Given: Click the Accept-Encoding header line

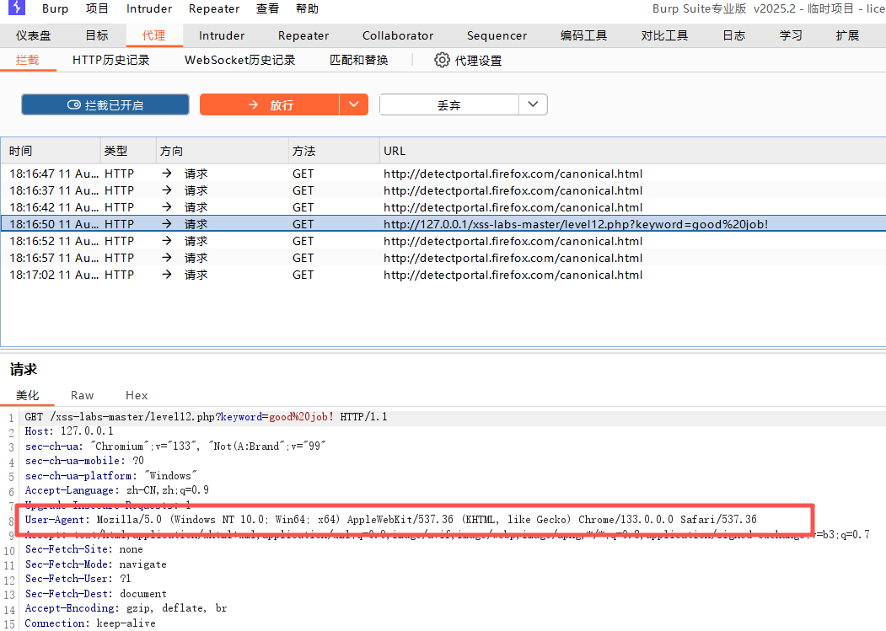Looking at the screenshot, I should pos(126,608).
